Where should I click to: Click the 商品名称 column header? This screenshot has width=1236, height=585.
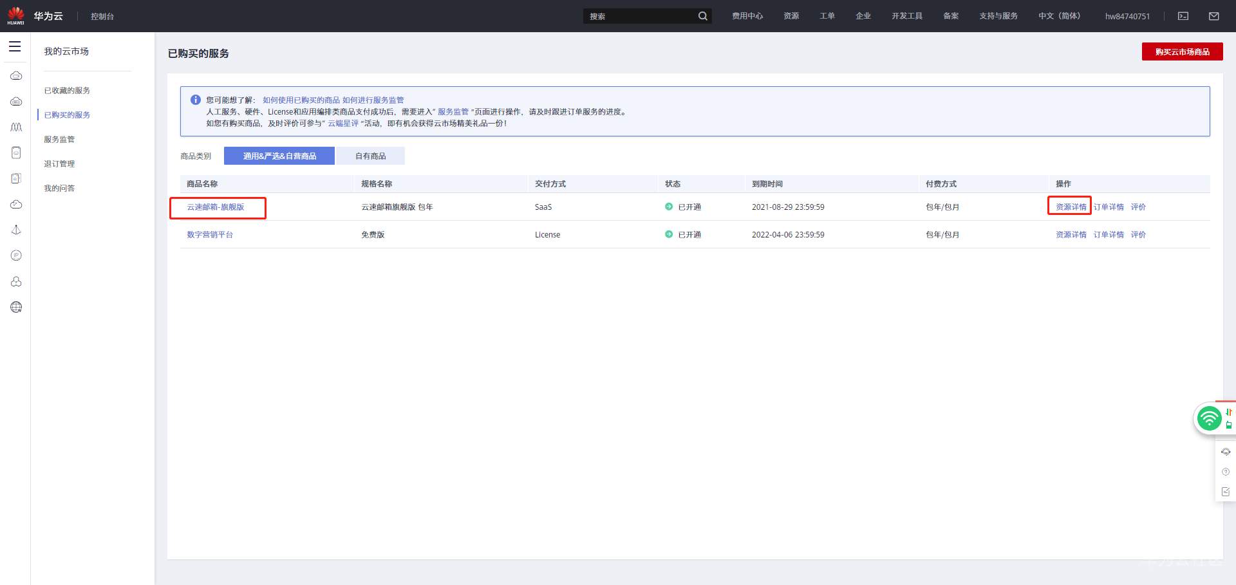pyautogui.click(x=202, y=184)
